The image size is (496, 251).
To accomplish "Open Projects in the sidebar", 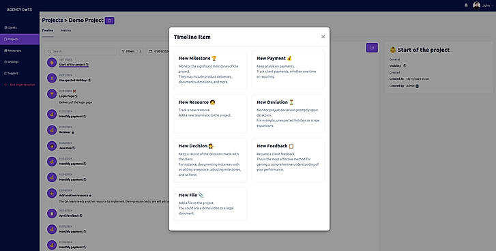I will [x=19, y=39].
